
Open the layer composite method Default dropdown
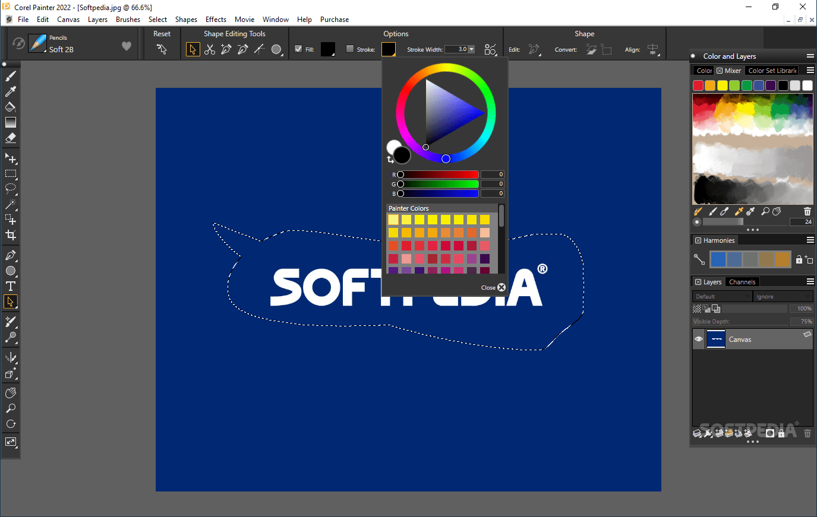[x=721, y=296]
